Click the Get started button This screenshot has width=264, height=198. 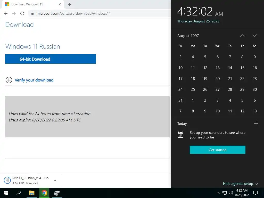tap(218, 150)
